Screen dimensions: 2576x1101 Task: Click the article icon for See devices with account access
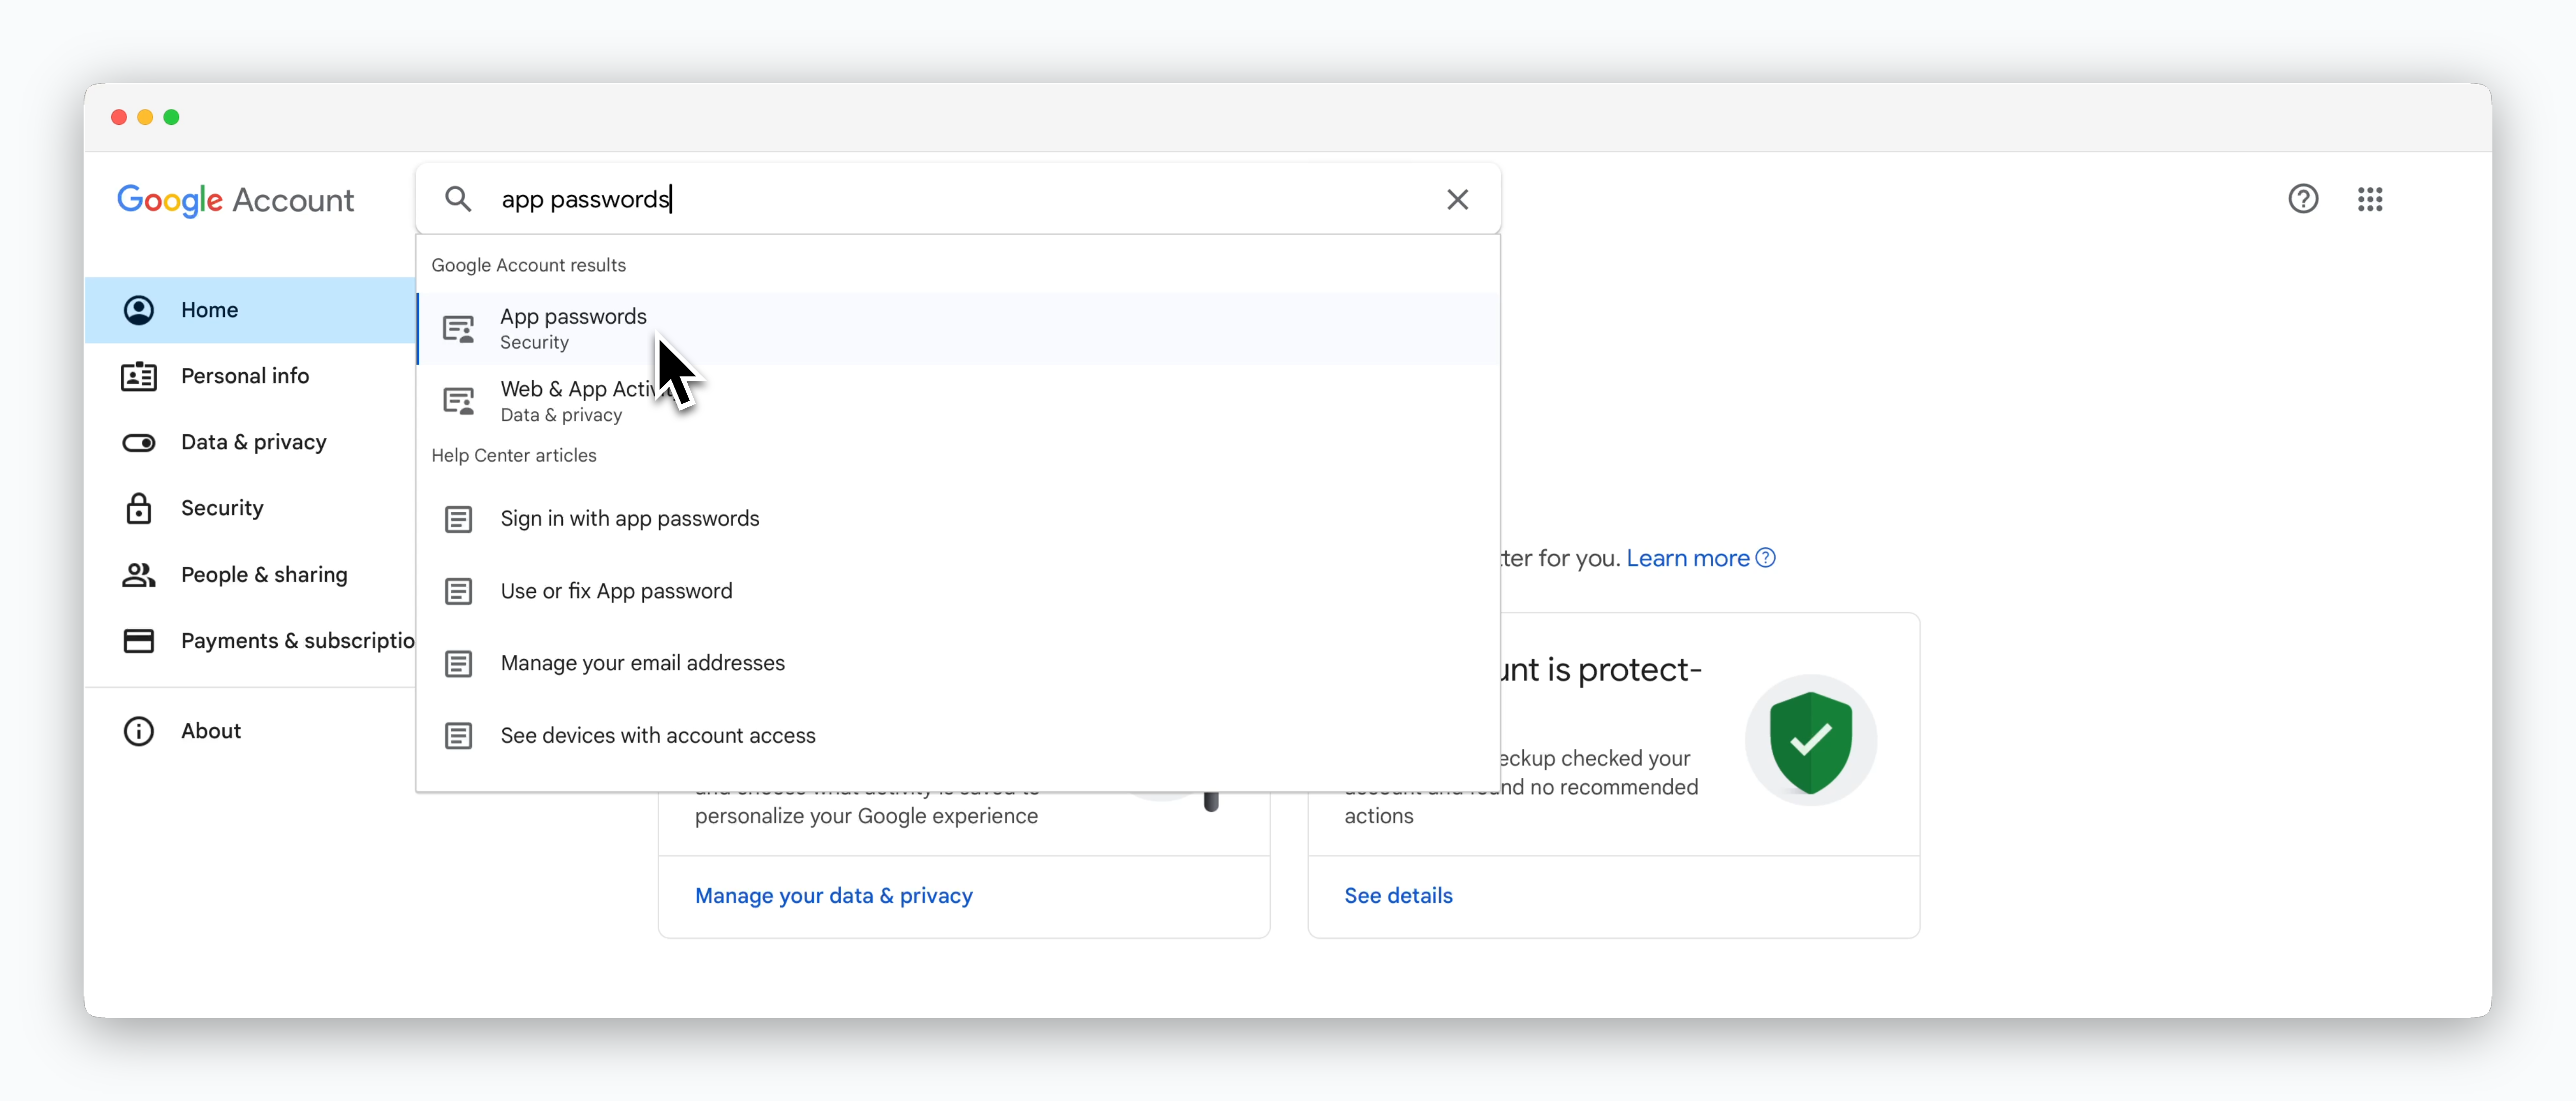click(459, 736)
